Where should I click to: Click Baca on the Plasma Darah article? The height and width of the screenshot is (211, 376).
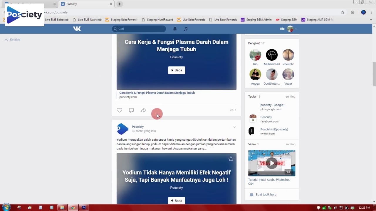pyautogui.click(x=177, y=70)
